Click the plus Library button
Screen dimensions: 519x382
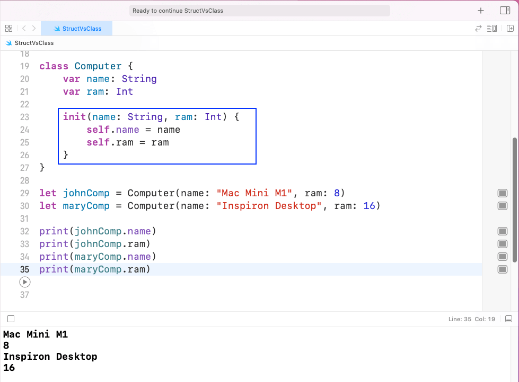click(481, 11)
